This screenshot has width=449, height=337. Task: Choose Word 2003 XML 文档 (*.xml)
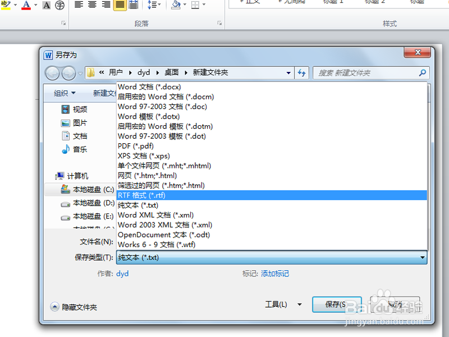click(x=272, y=225)
